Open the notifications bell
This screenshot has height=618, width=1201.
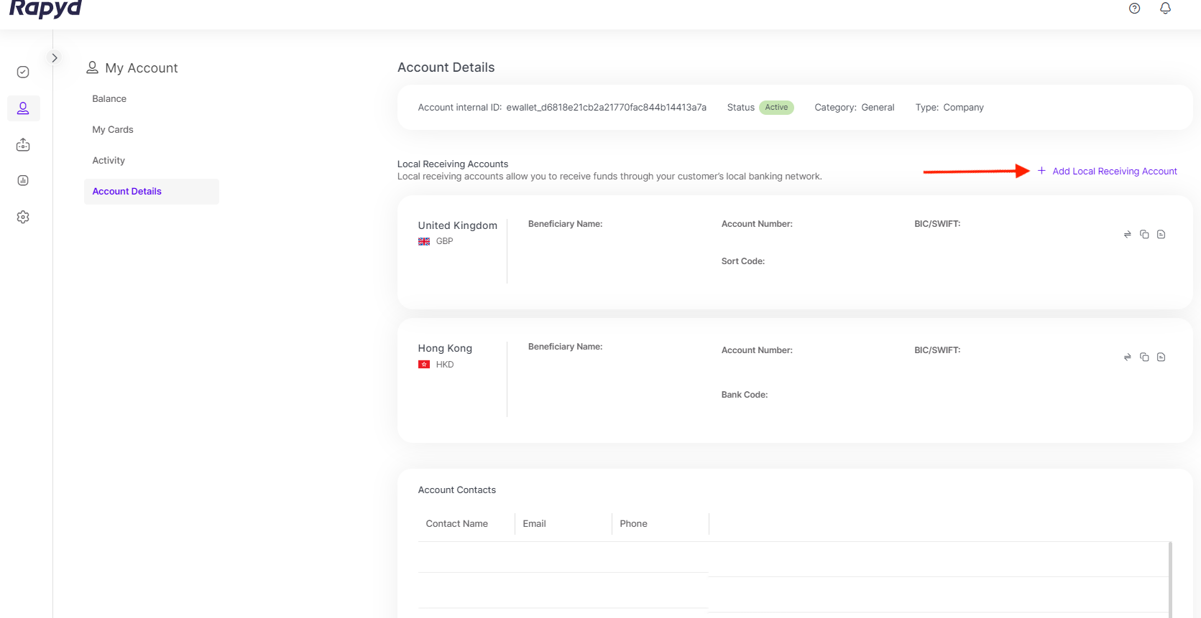pos(1165,9)
